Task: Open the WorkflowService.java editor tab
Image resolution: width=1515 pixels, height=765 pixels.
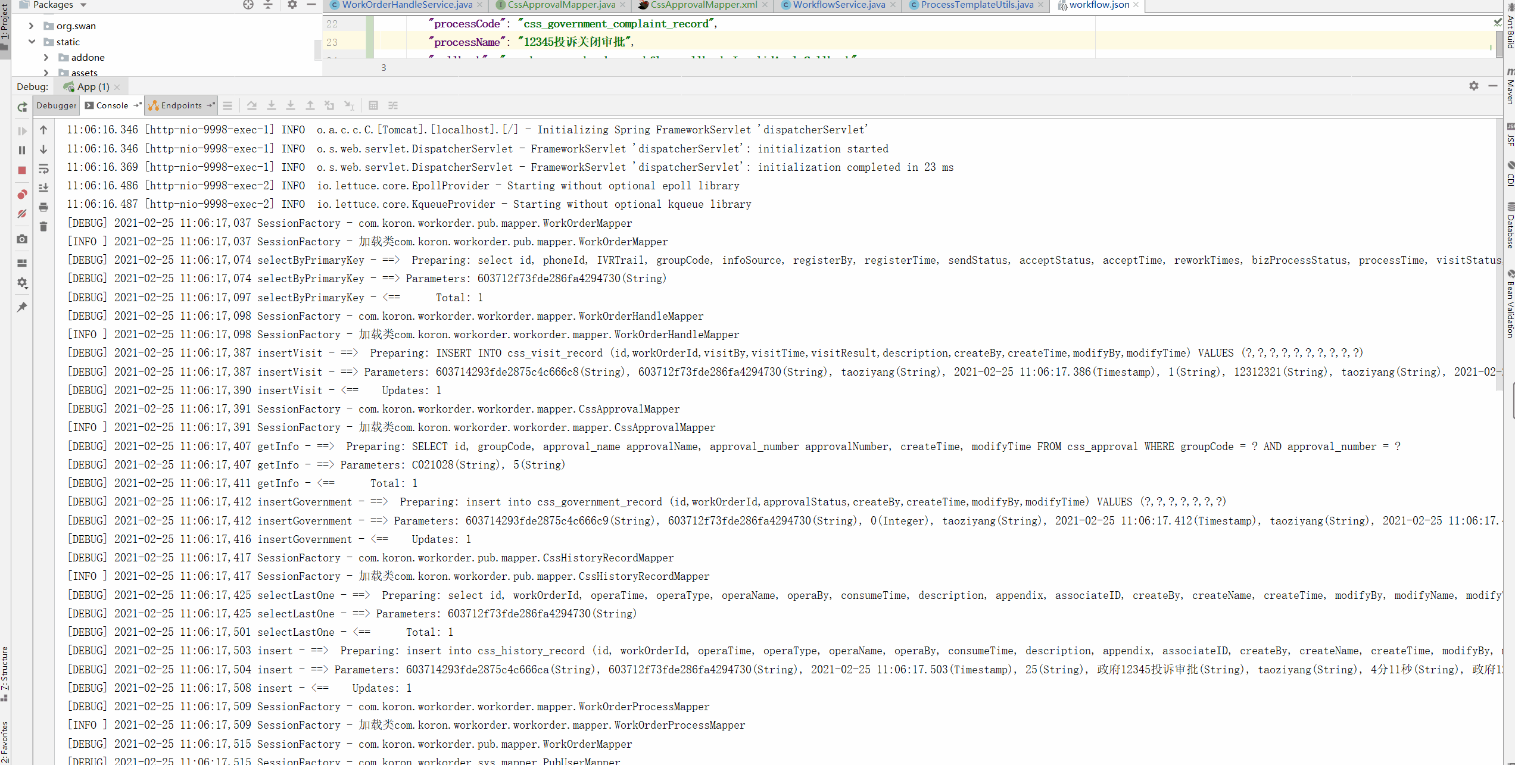Action: point(838,5)
